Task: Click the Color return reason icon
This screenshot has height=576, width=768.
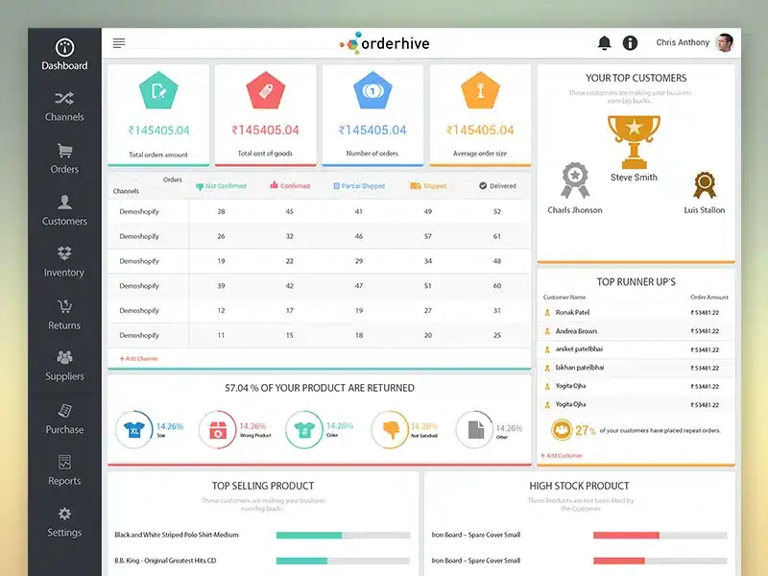Action: [x=304, y=429]
